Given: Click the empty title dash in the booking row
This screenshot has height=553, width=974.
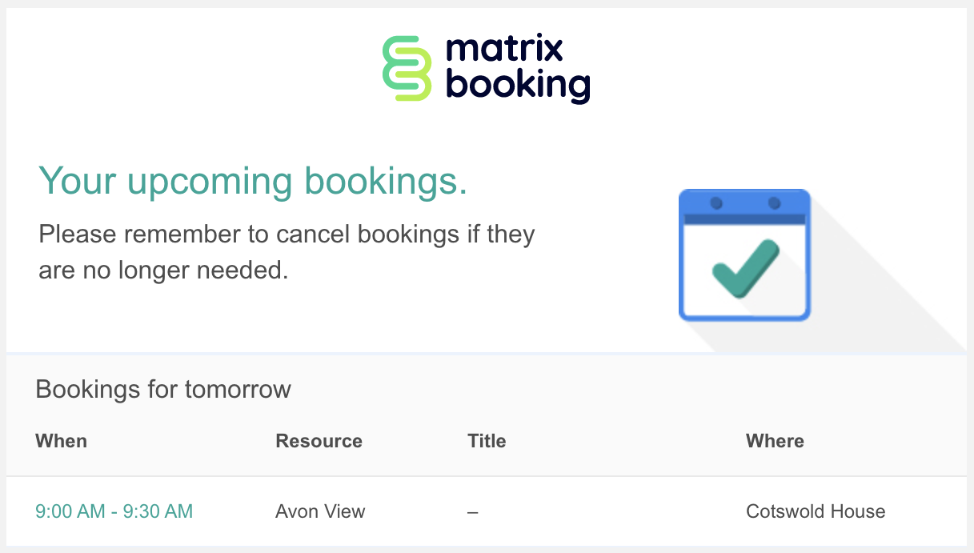Looking at the screenshot, I should tap(473, 511).
